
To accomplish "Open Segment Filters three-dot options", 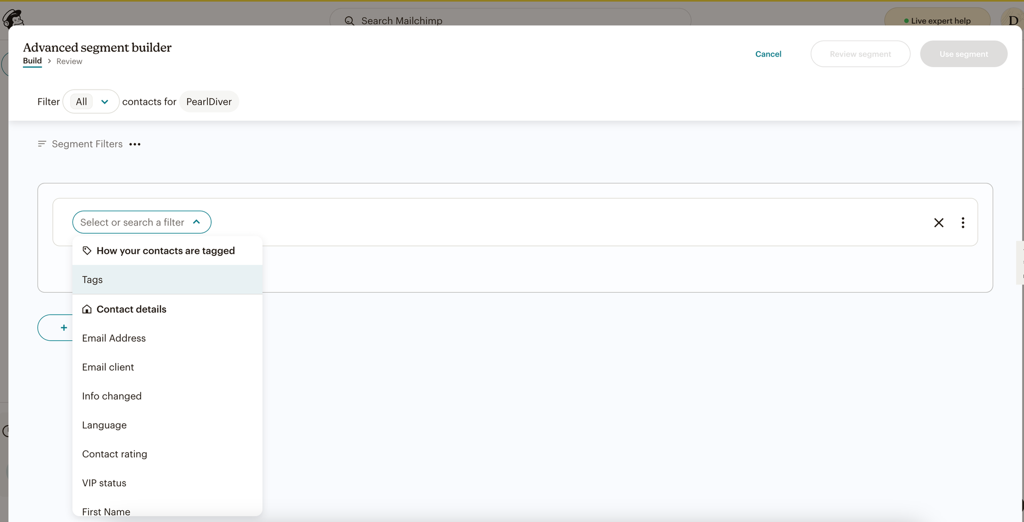I will (135, 144).
